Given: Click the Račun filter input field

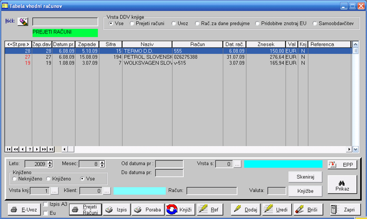Looking at the screenshot, I should pyautogui.click(x=212, y=191).
